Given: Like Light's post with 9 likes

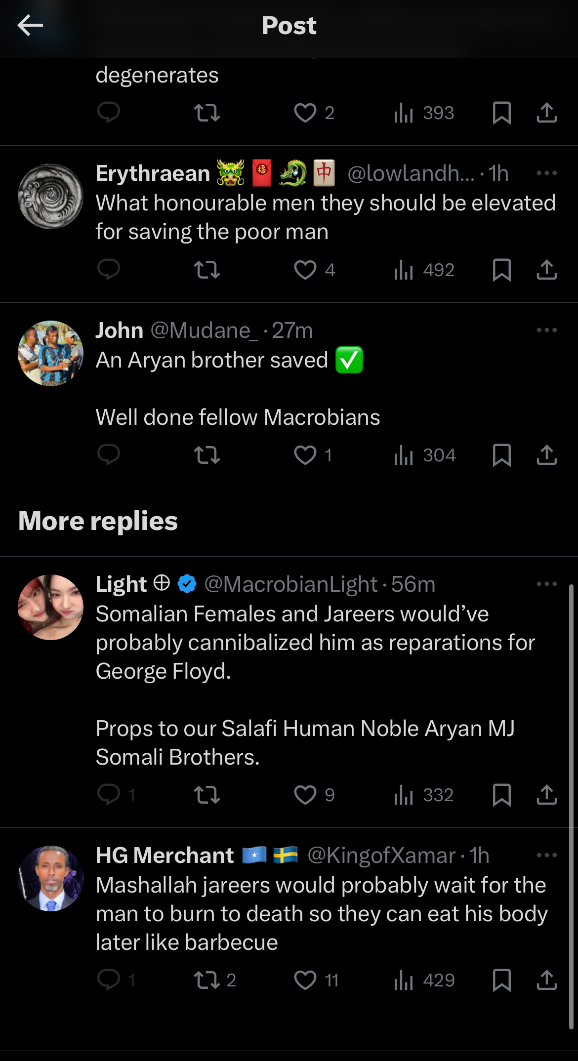Looking at the screenshot, I should (305, 795).
